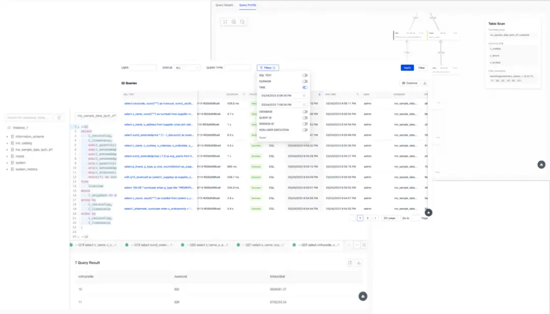Refresh the database tree list
This screenshot has width=550, height=314.
[59, 118]
